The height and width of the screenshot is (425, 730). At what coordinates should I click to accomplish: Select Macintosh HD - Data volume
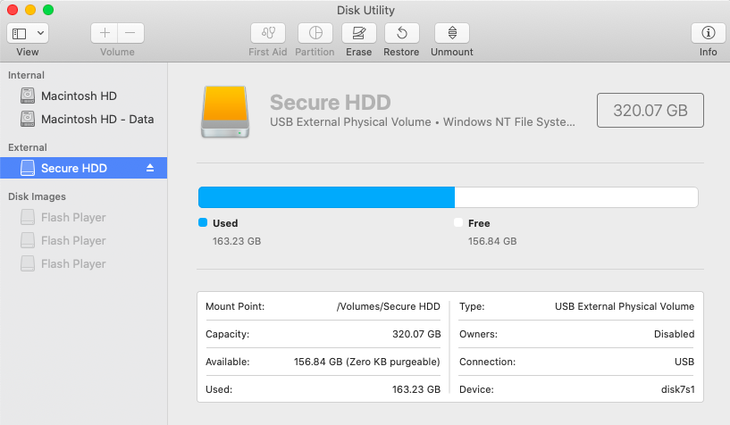[84, 119]
